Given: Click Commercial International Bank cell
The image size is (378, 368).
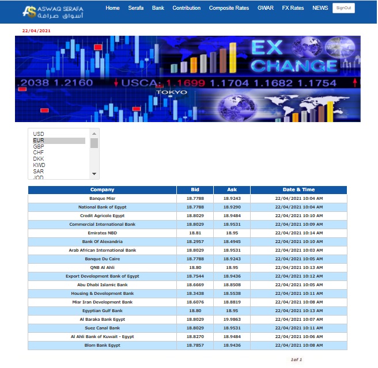Looking at the screenshot, I should point(102,225).
